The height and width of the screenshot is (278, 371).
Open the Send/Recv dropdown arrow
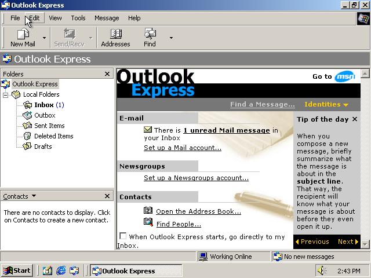click(91, 38)
